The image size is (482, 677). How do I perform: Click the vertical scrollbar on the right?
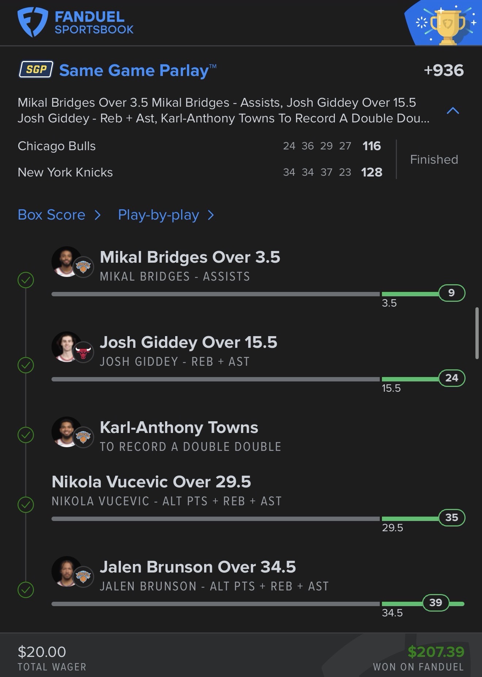click(477, 333)
